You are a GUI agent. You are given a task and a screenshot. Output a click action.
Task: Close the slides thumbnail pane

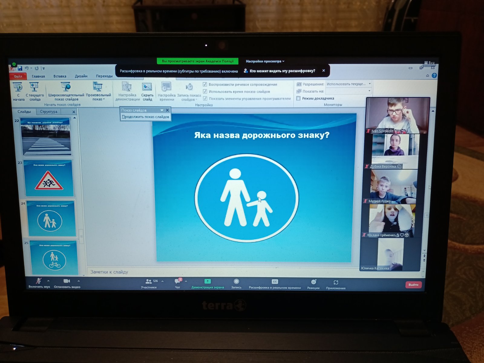[x=74, y=112]
